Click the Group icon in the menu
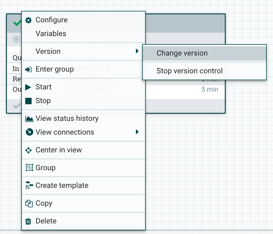273x234 pixels. 30,168
